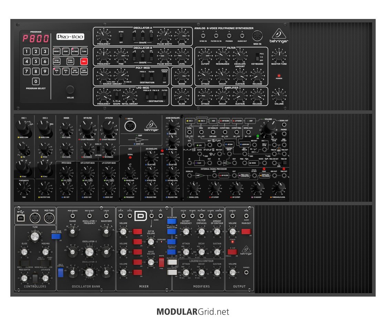This screenshot has width=386, height=319.
Task: Click the MAIN audio jack in the Output section
Action: [x=246, y=216]
